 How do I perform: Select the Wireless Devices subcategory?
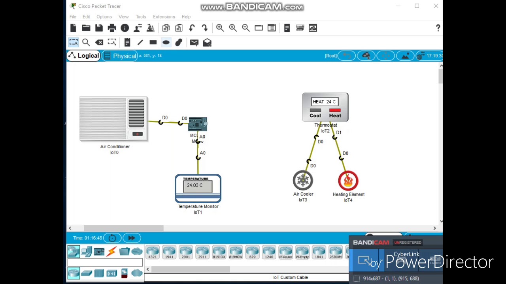(x=111, y=273)
